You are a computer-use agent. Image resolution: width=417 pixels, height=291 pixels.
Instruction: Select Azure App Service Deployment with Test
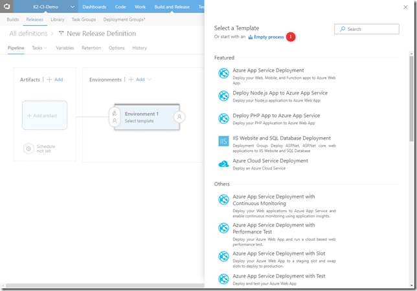point(278,276)
